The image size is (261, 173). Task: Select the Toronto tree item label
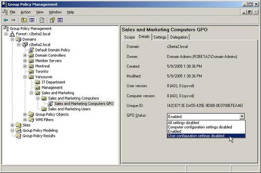coord(42,72)
